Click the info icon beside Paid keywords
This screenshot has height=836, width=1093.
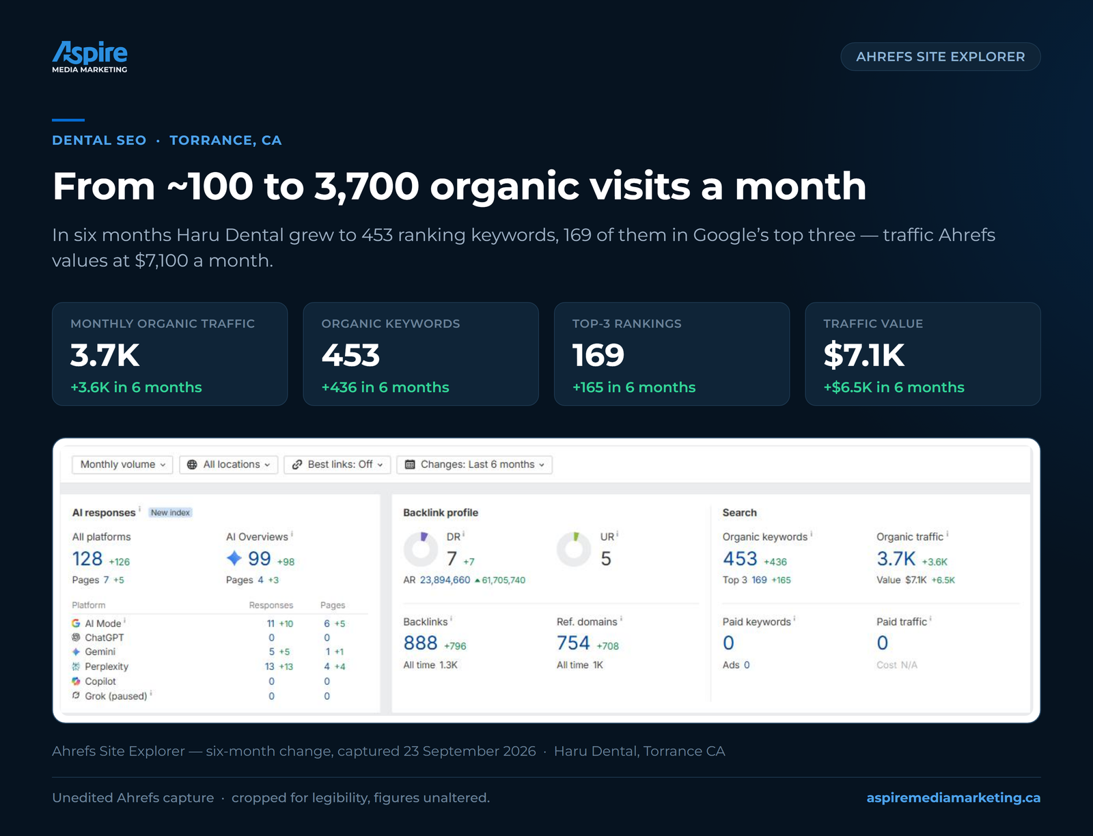coord(794,619)
